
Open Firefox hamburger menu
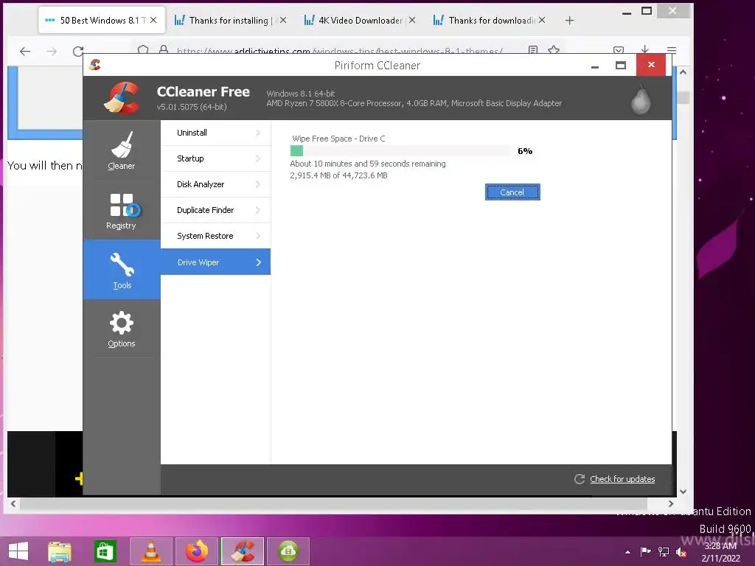672,49
